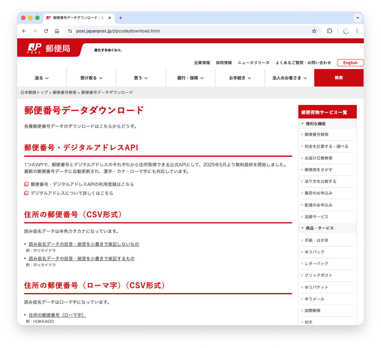Bookmark this page with the star

pyautogui.click(x=314, y=31)
